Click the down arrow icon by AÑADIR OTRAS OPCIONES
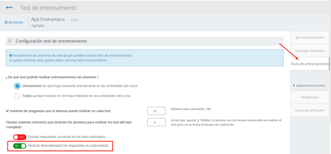This screenshot has height=154, width=331. pyautogui.click(x=294, y=86)
